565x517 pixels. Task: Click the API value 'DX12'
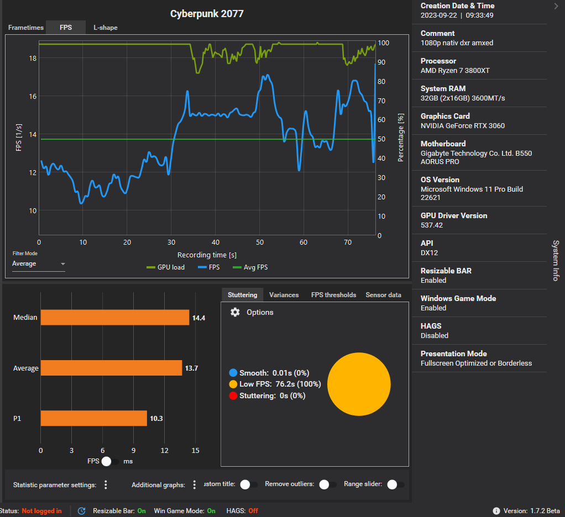click(x=429, y=253)
